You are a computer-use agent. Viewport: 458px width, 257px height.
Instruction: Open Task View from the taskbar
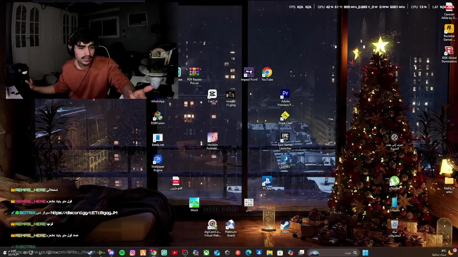pos(301,253)
